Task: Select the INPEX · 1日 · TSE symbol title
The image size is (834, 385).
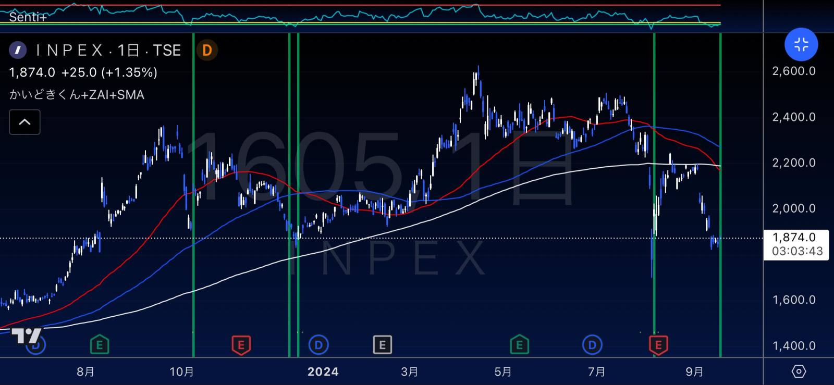Action: [108, 50]
